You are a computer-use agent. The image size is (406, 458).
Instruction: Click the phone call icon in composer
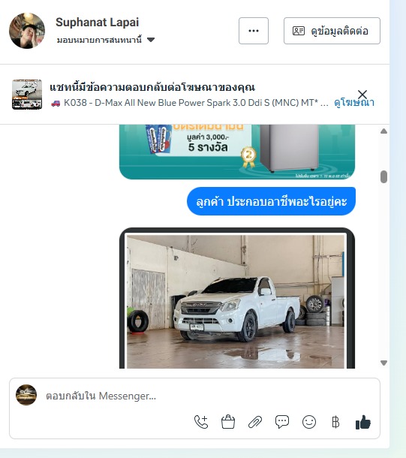point(201,422)
